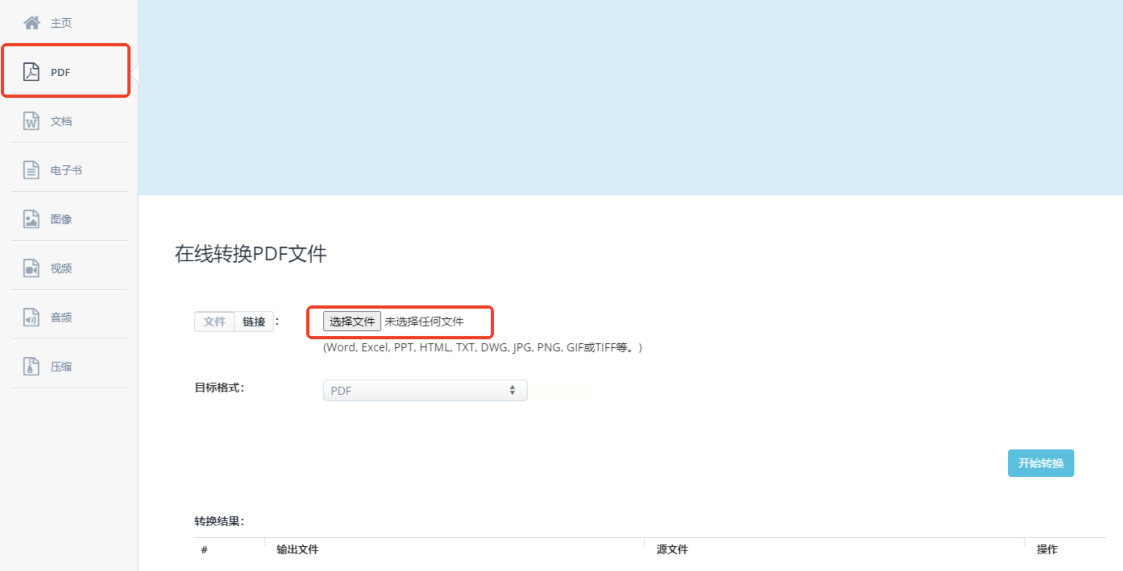Click the dropdown arrows on the format selector
The height and width of the screenshot is (571, 1123).
click(512, 390)
